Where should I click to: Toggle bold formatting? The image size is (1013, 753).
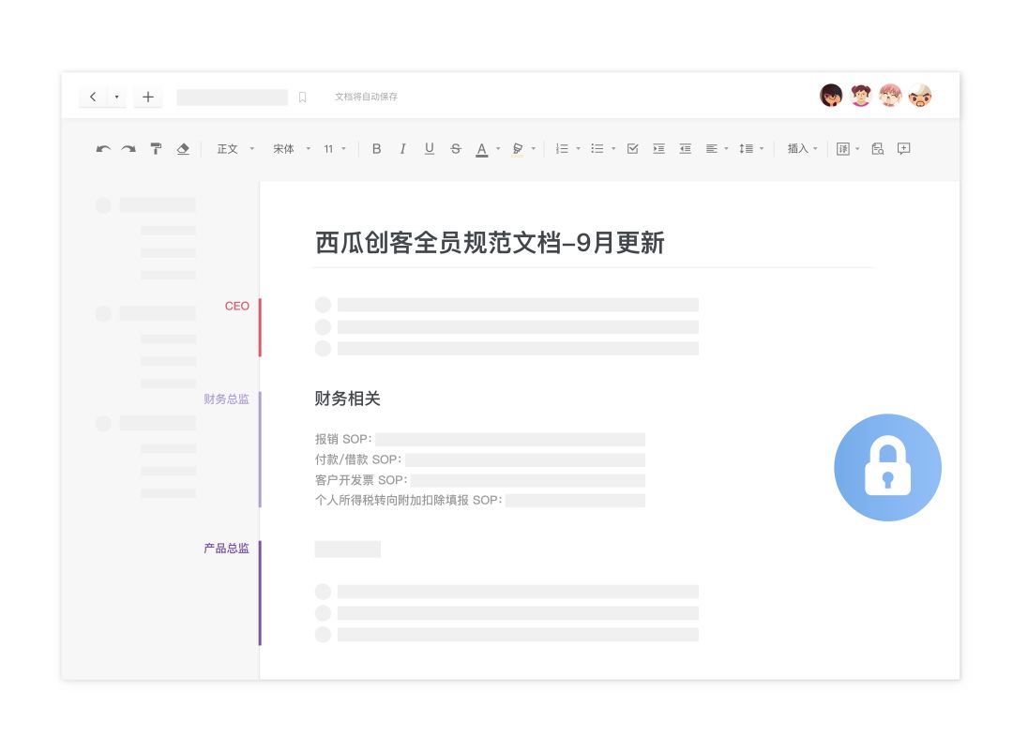click(377, 149)
